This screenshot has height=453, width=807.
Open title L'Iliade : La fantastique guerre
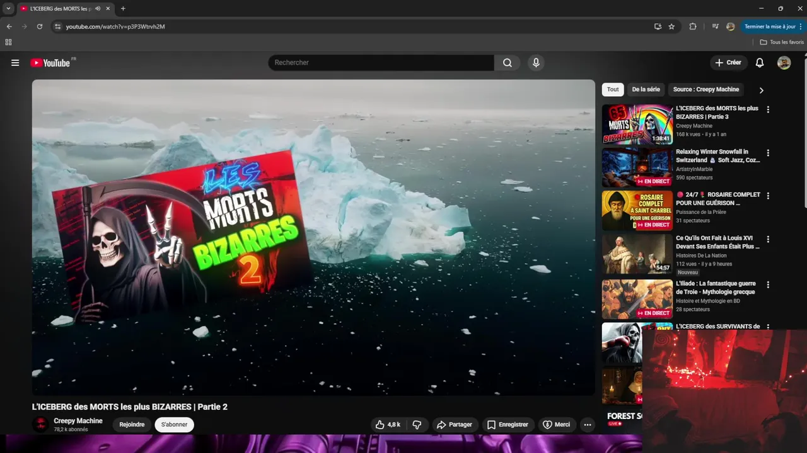(x=716, y=288)
